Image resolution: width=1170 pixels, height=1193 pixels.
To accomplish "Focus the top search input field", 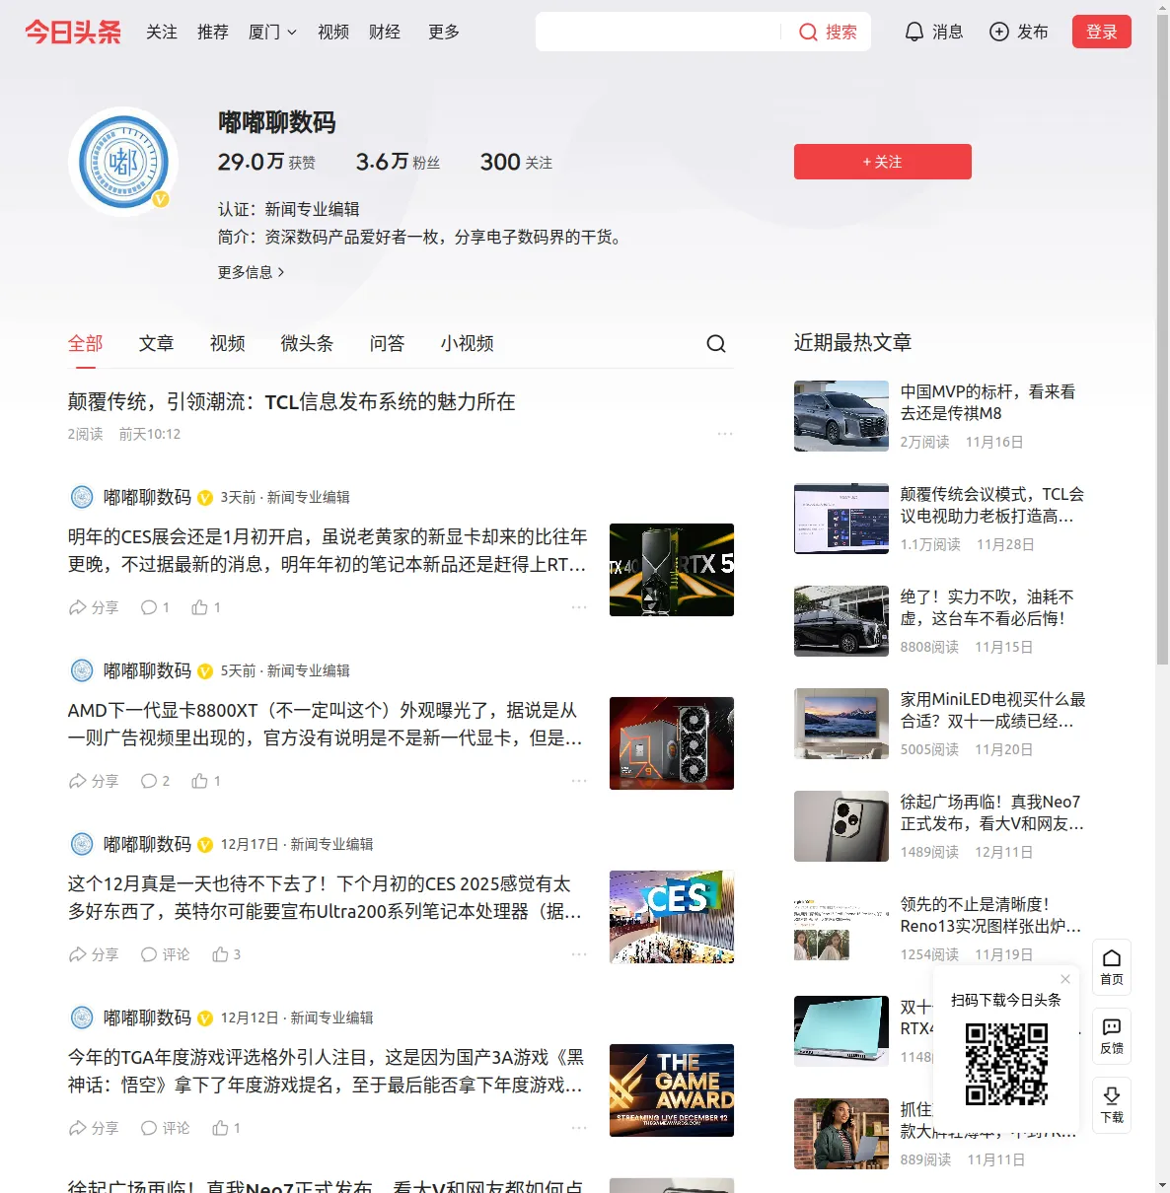I will (x=658, y=32).
